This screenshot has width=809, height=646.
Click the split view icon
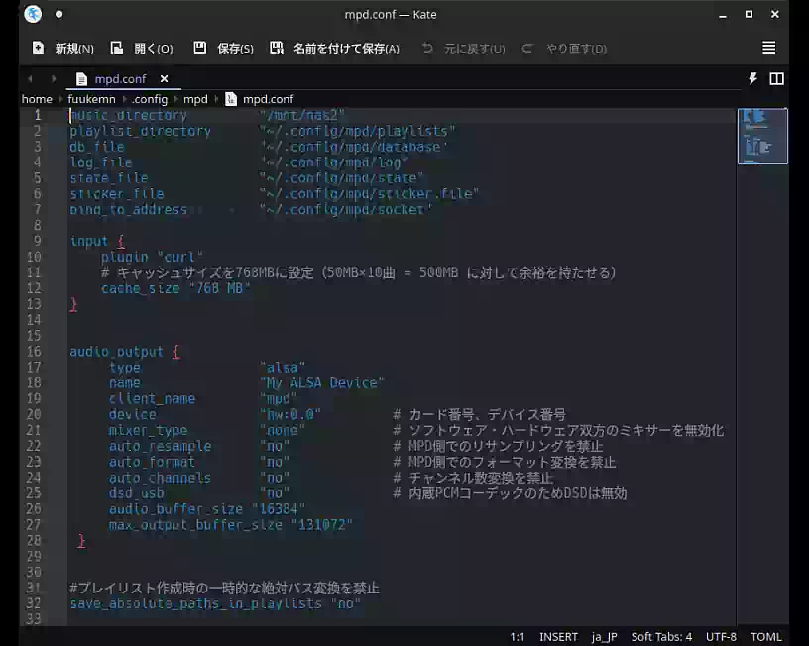pos(776,78)
